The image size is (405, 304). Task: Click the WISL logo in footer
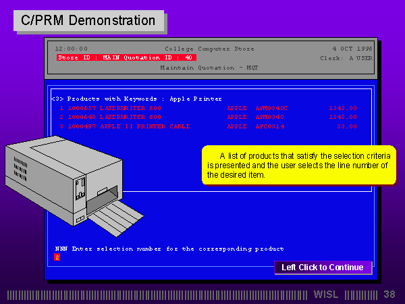click(327, 295)
